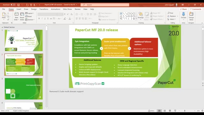Viewport: 204px width, 115px height.
Task: Switch to the Slide Show tab
Action: coord(67,9)
